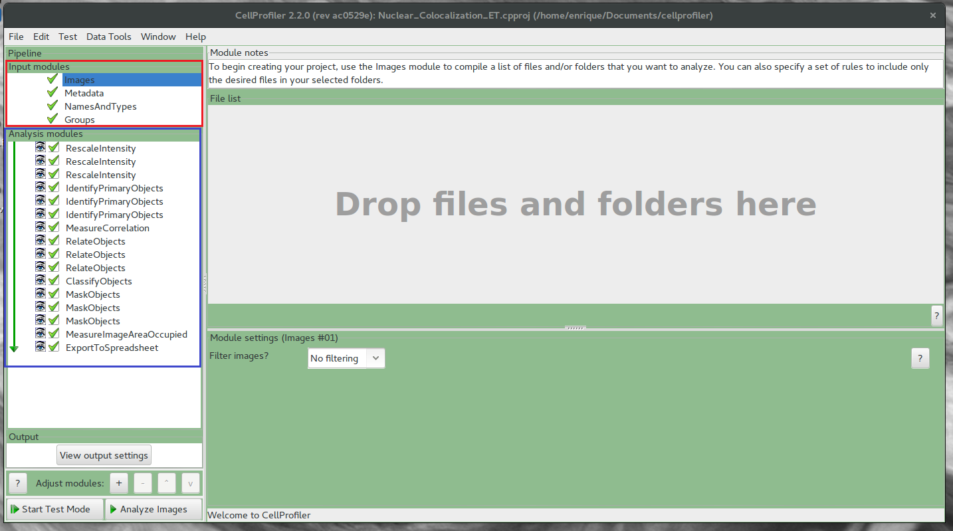This screenshot has width=953, height=531.
Task: Click the green checkmark beside Metadata
Action: 53,92
